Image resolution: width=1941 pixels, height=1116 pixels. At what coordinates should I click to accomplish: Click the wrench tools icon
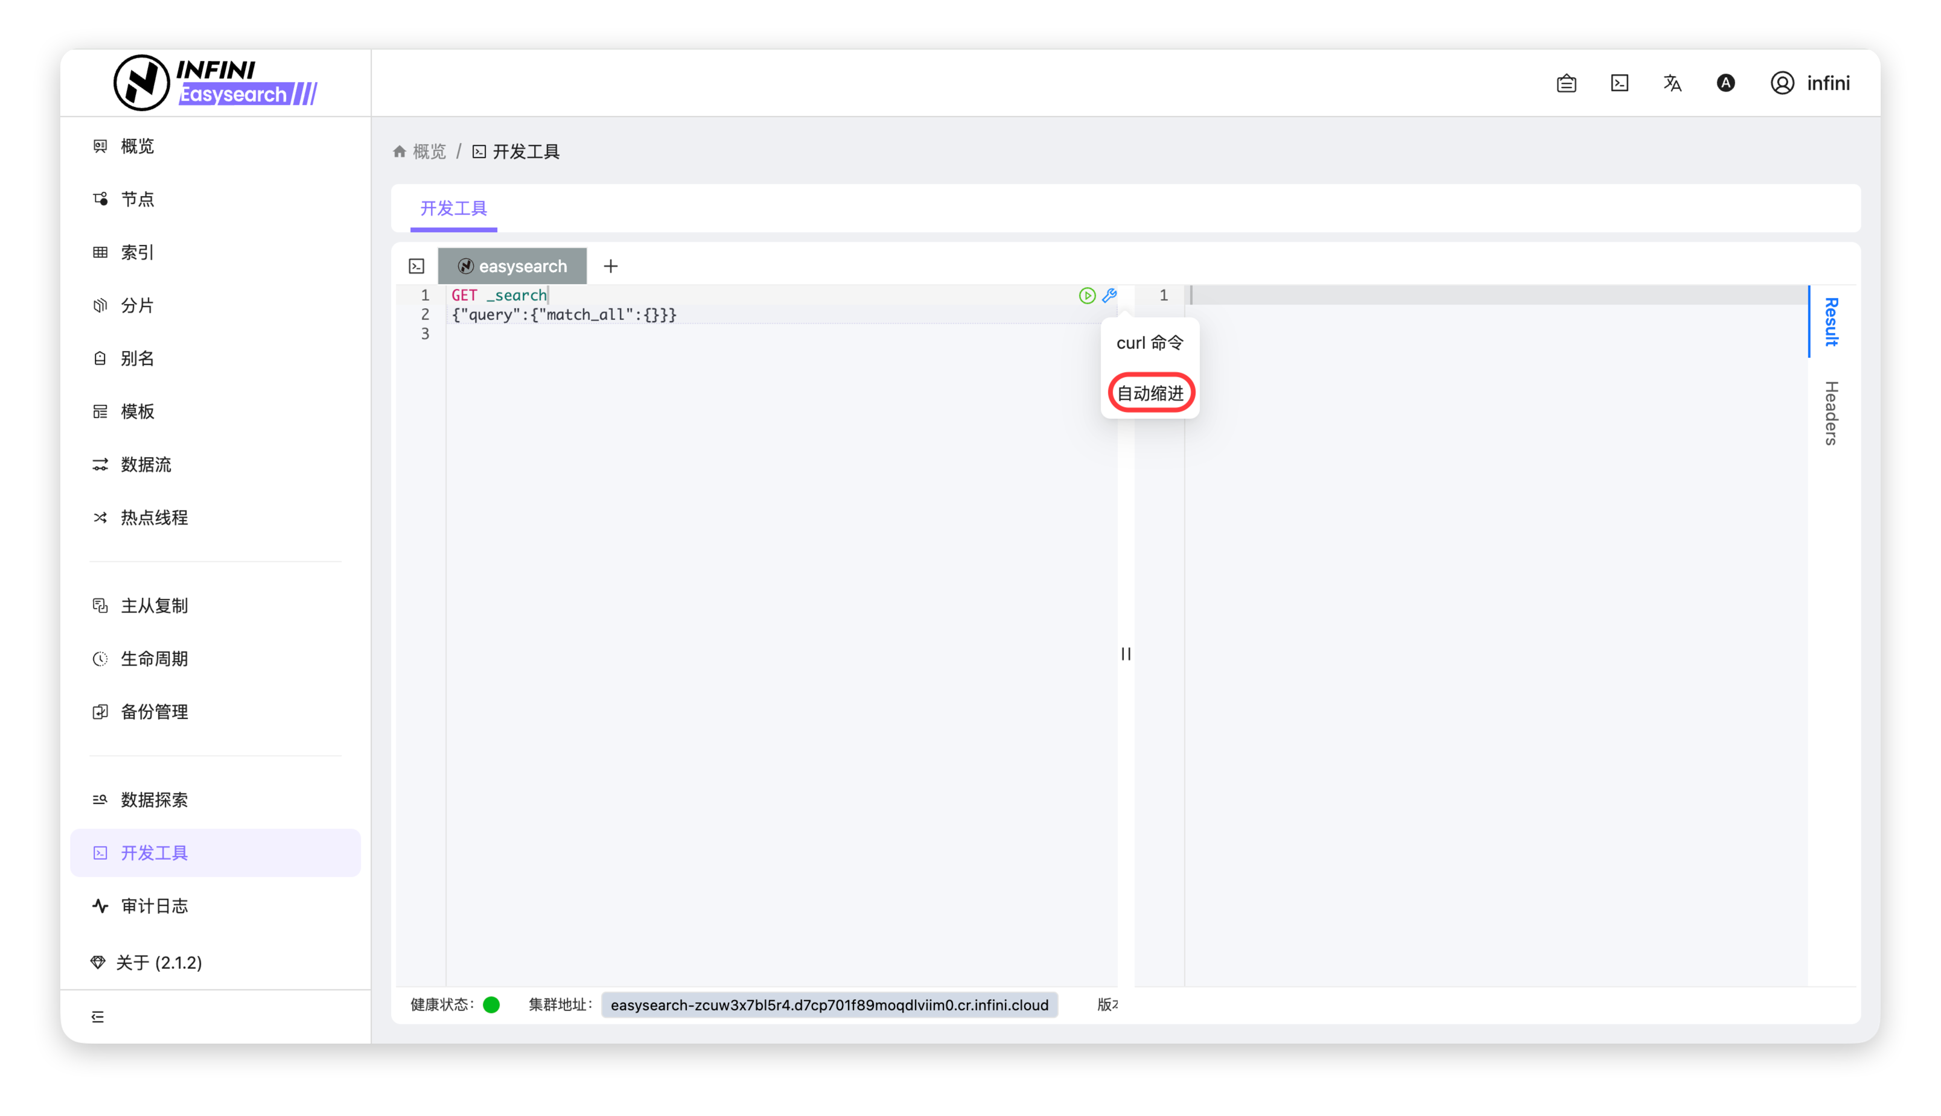[1109, 296]
